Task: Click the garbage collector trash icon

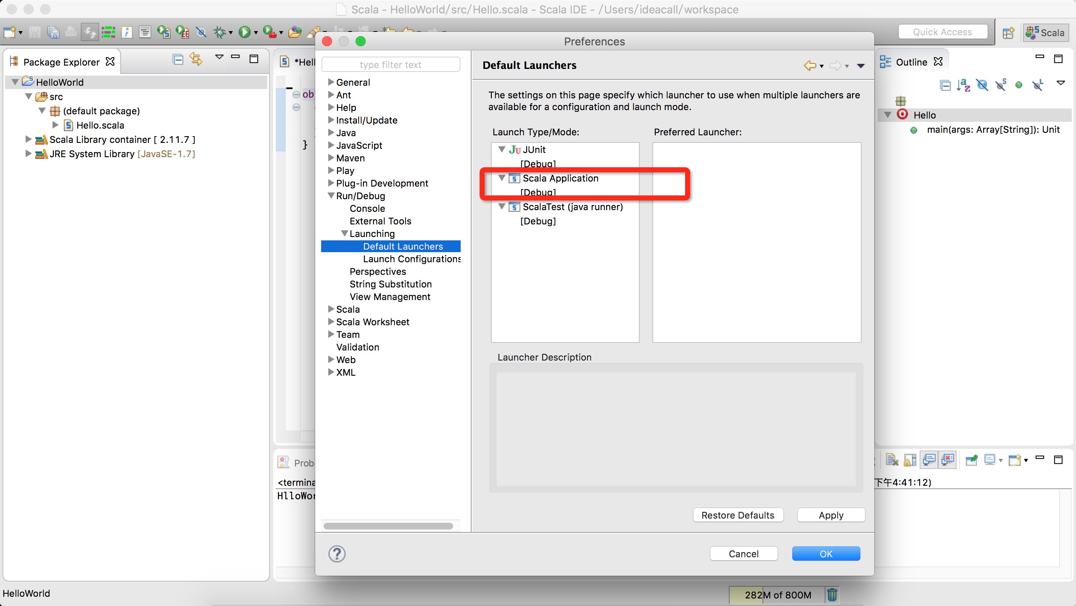Action: coord(832,595)
